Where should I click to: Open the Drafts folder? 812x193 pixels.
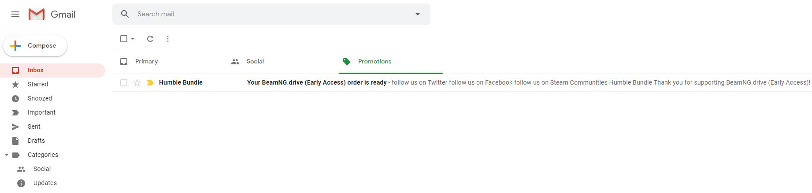click(36, 141)
